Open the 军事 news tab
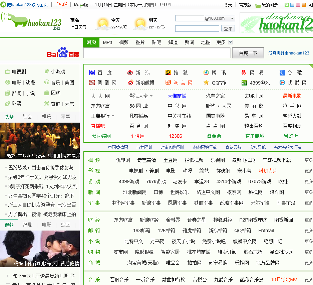The width and height of the screenshot is (313, 285). [65, 117]
